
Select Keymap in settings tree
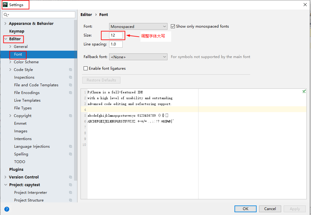click(17, 31)
